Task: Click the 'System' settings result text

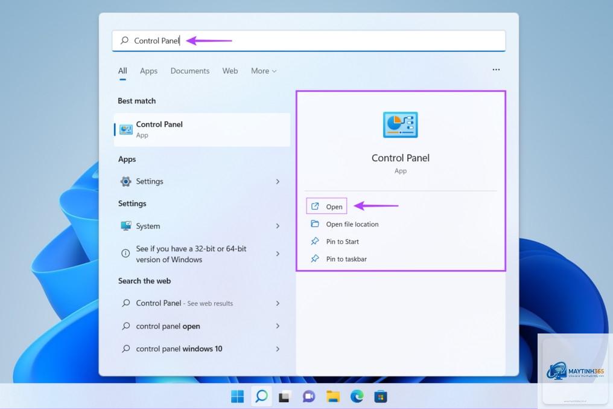Action: pos(148,226)
